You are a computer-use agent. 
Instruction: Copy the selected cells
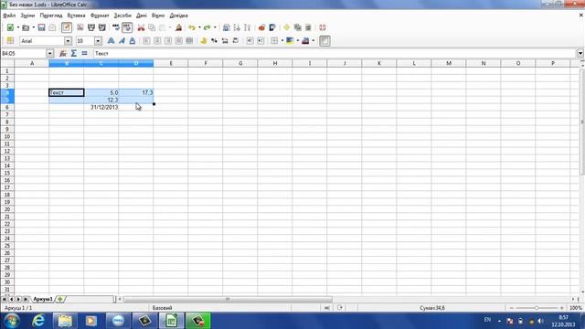tap(152, 27)
